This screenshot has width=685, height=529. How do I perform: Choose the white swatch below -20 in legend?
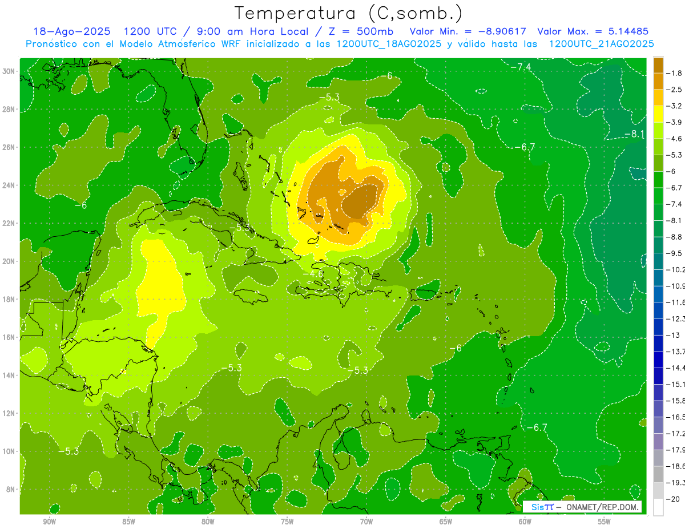pos(658,507)
